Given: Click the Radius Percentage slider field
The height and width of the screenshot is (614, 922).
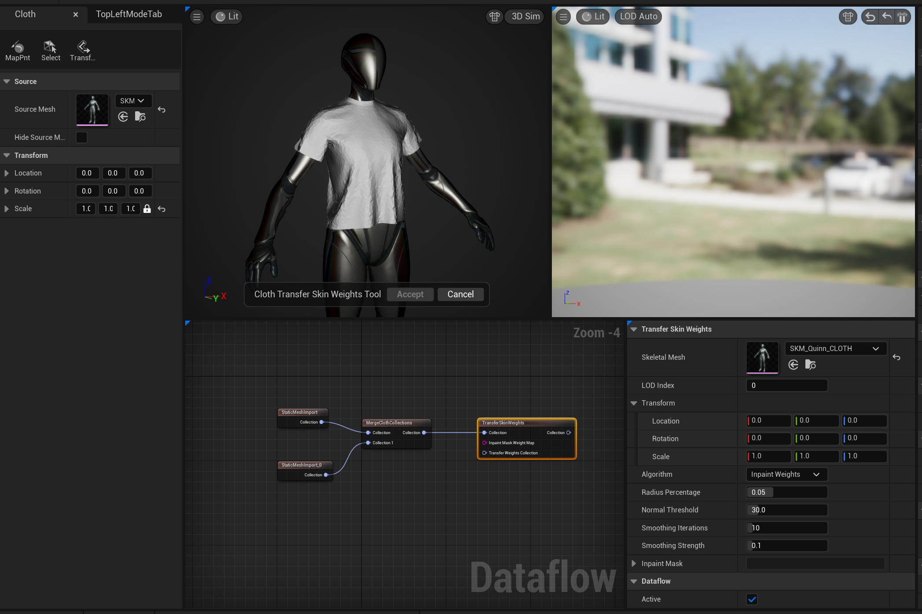Looking at the screenshot, I should [x=786, y=492].
